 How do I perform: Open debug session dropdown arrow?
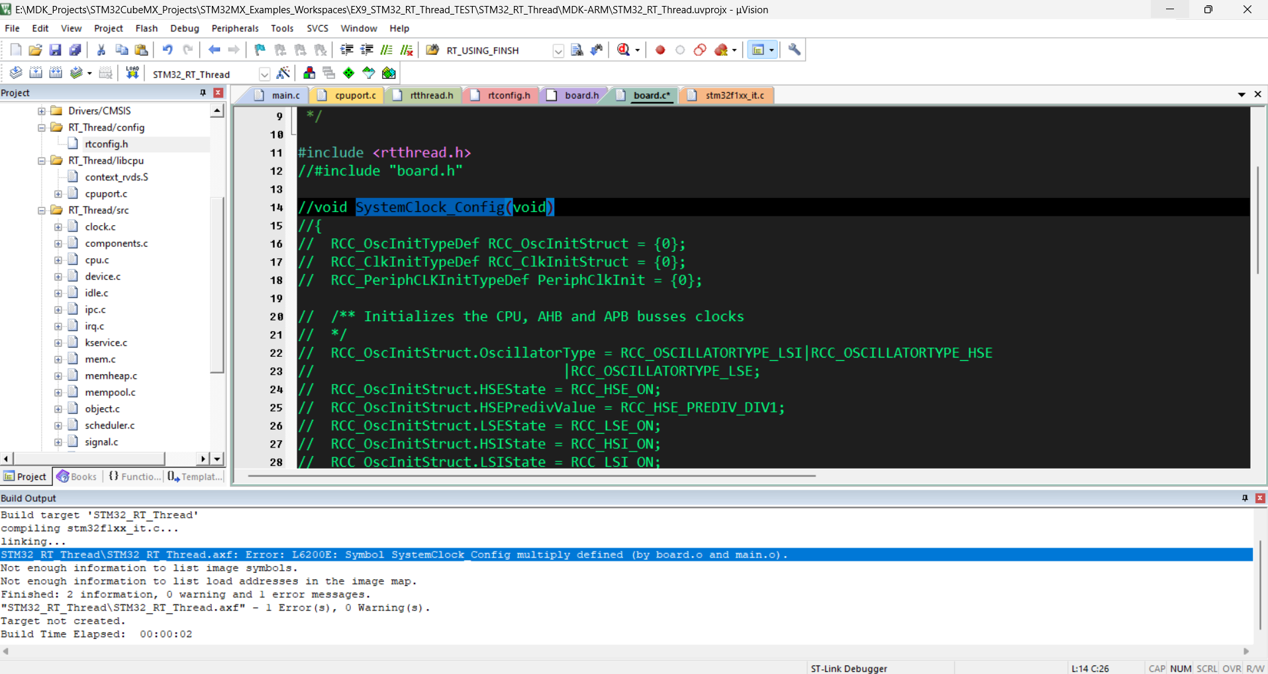638,50
